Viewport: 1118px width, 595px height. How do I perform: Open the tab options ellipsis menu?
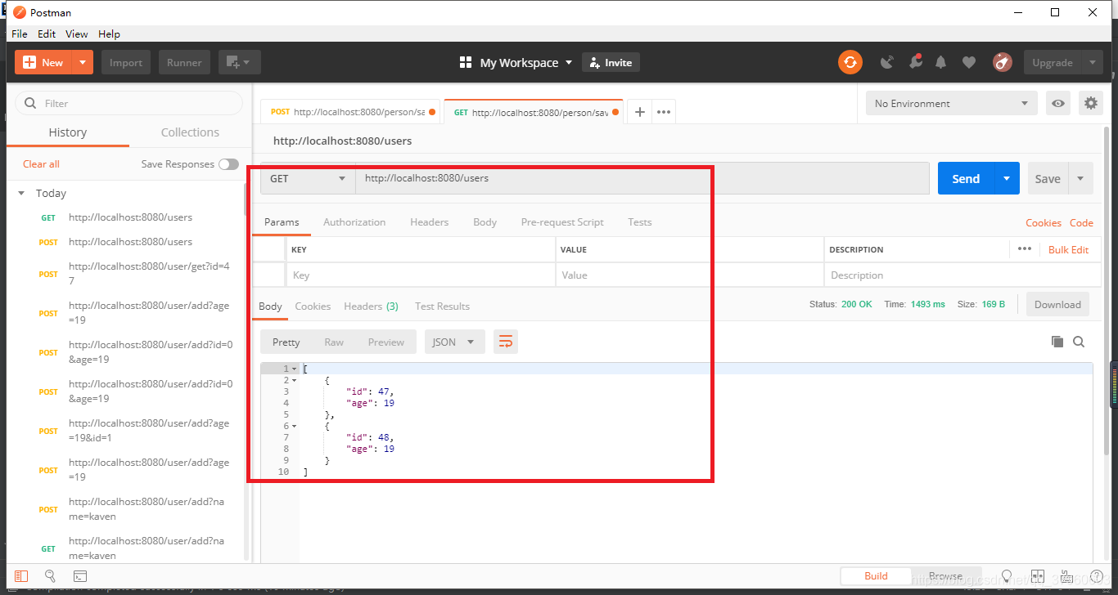coord(664,112)
